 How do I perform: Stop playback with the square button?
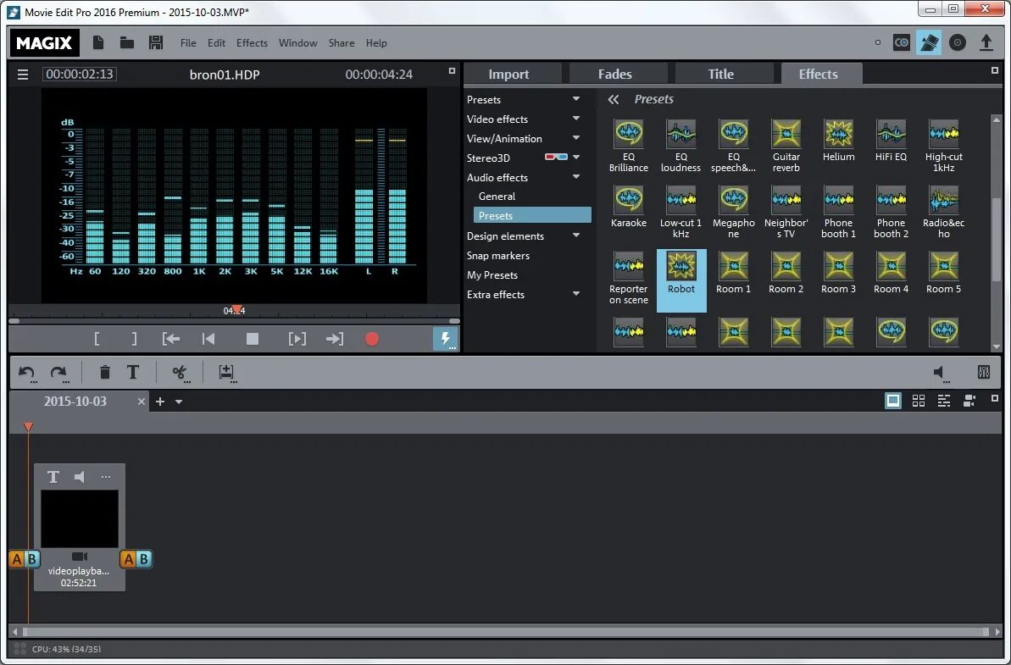(252, 339)
